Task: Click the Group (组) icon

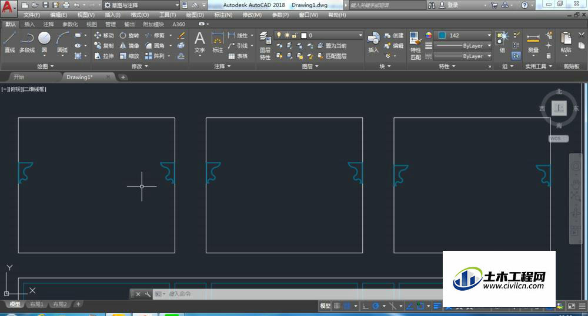Action: pyautogui.click(x=502, y=42)
